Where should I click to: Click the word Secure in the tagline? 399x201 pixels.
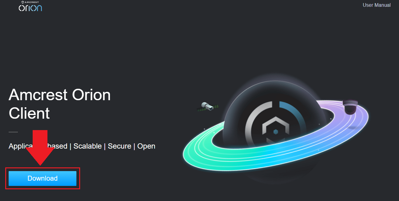[x=119, y=146]
